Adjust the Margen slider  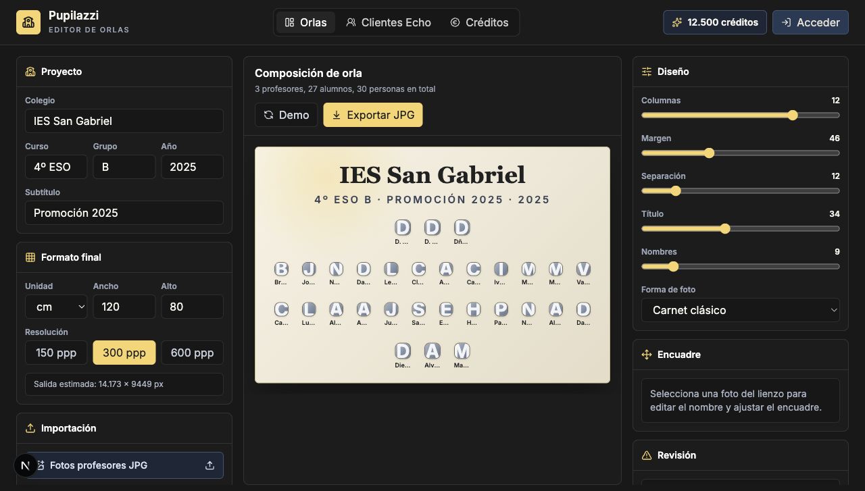coord(741,153)
